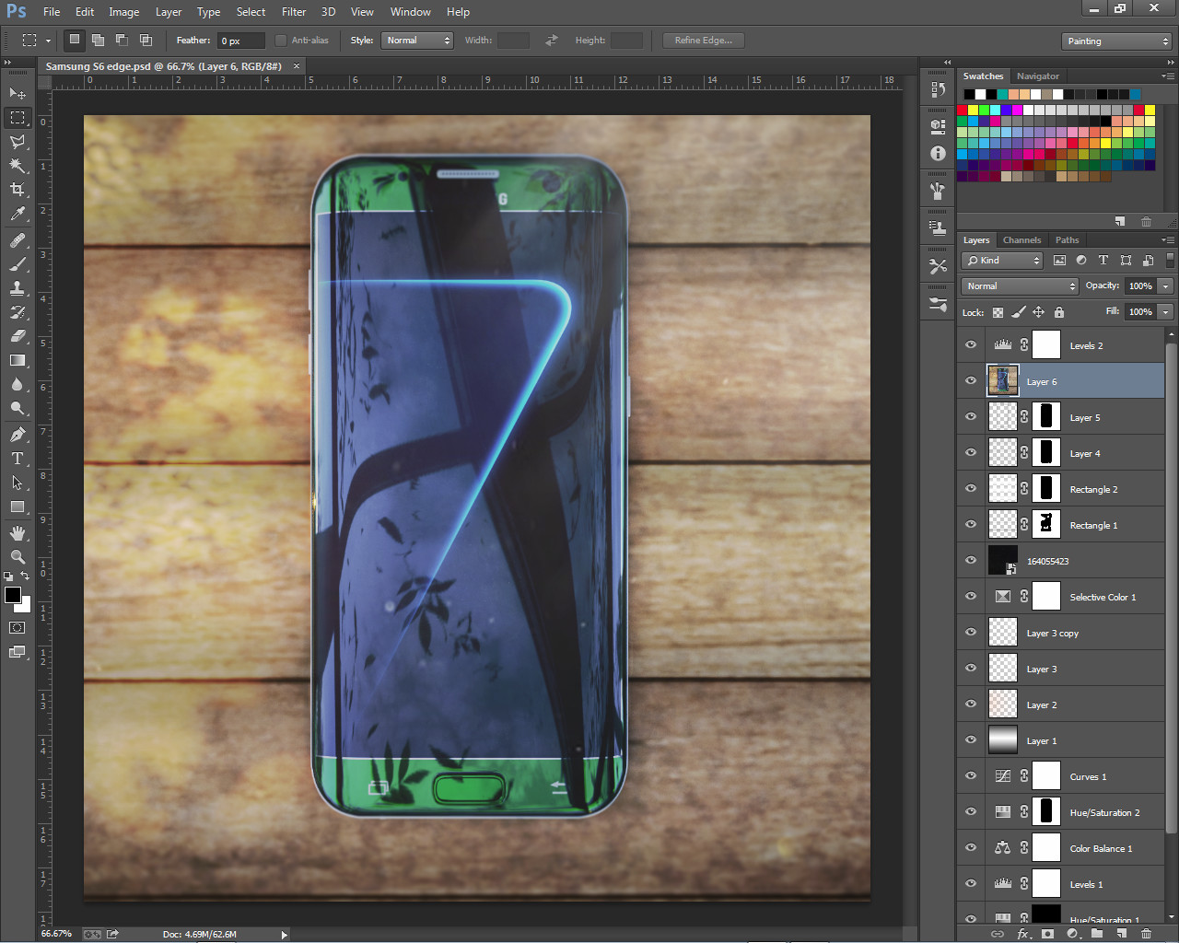Reset default foreground and background colors
Screen dimensions: 1179x943
pos(8,576)
